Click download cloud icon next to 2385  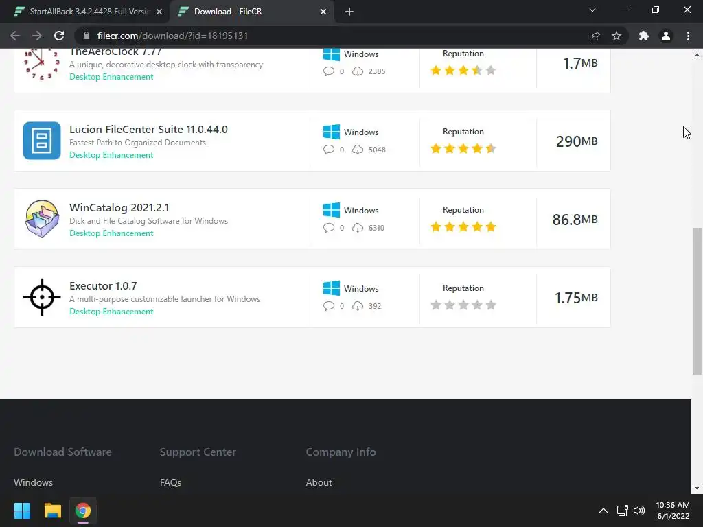point(357,71)
